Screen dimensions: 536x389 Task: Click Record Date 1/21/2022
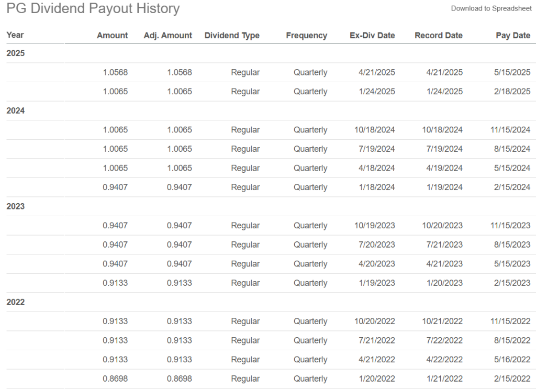pos(444,379)
